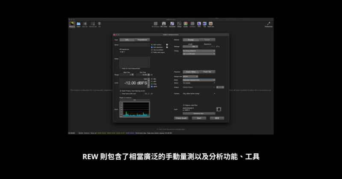Expand the sweep Length dropdown
Viewport: 342px width, 179px height.
[195, 46]
